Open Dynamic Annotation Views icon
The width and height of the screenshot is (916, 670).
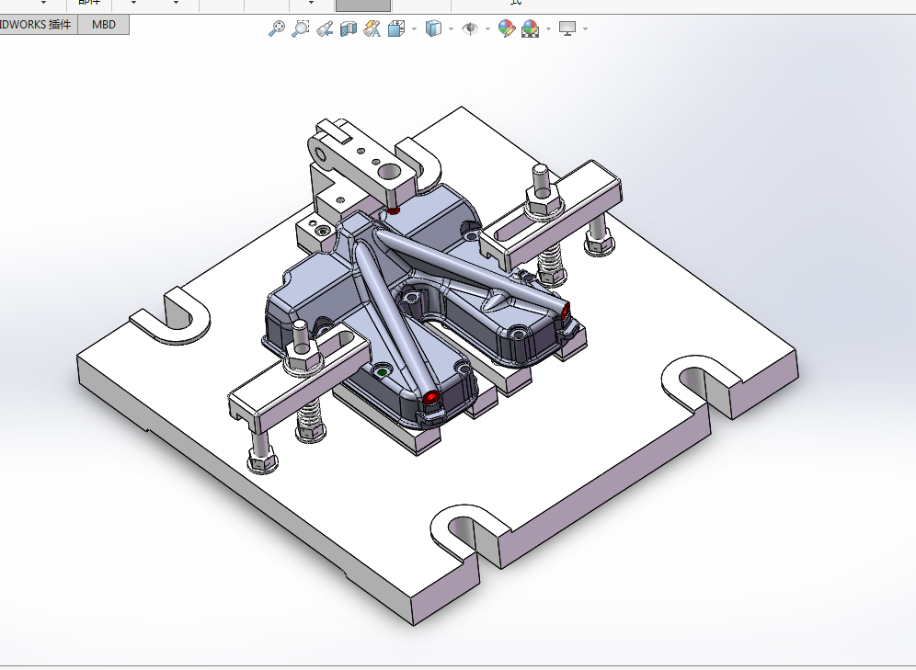[x=372, y=28]
